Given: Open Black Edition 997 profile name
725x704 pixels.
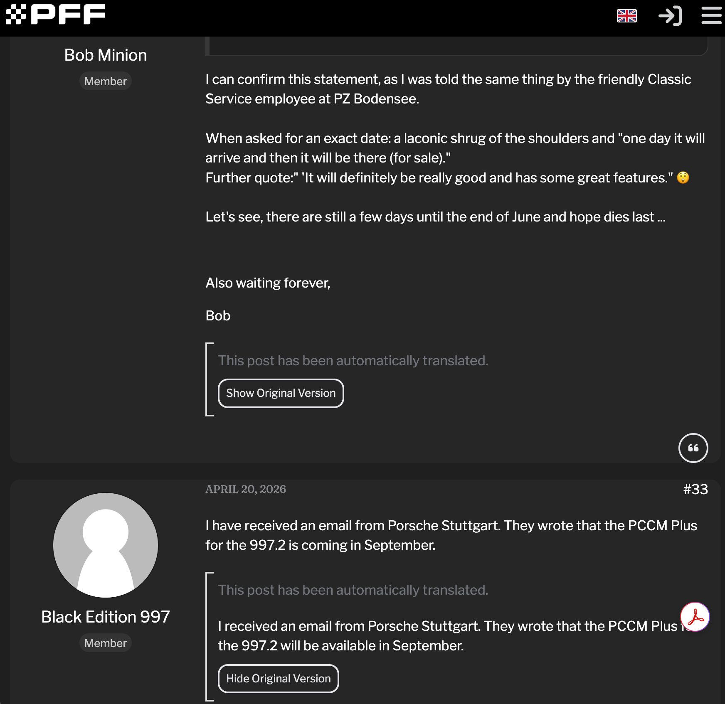Looking at the screenshot, I should (x=106, y=617).
